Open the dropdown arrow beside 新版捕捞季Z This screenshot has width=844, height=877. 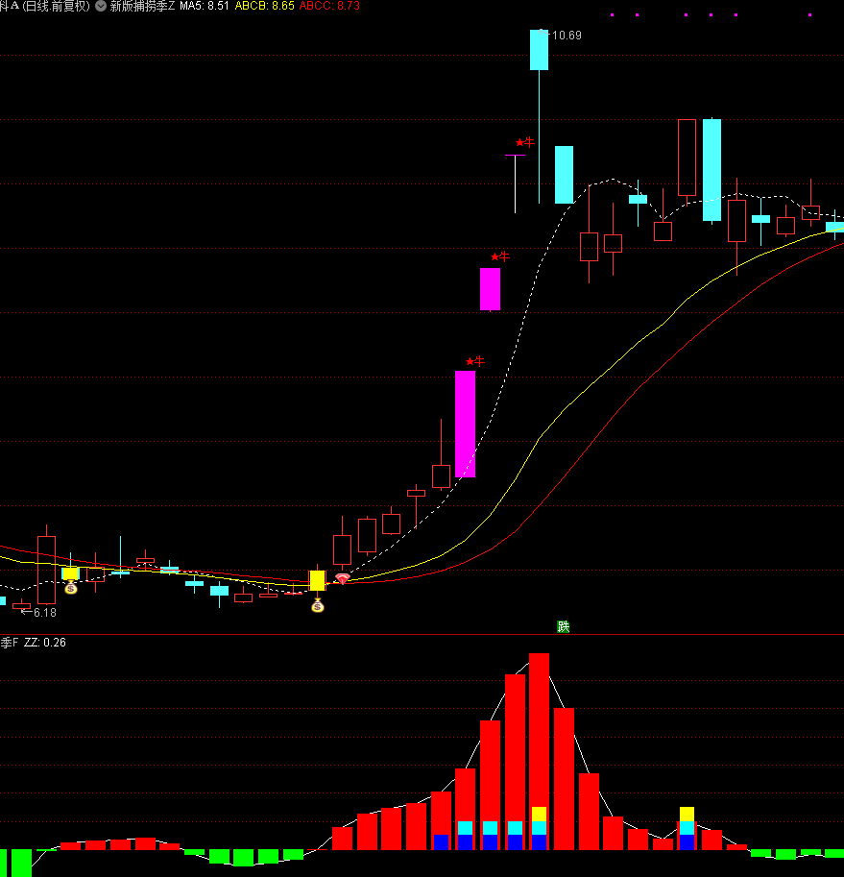pyautogui.click(x=101, y=6)
